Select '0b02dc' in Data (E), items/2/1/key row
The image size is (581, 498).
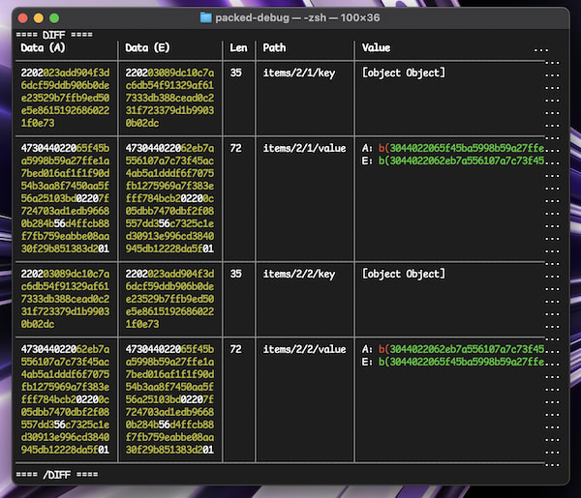[x=142, y=123]
